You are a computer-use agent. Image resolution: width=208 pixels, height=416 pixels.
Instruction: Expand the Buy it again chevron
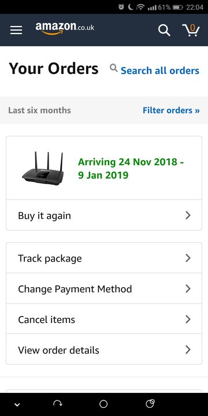pos(188,215)
